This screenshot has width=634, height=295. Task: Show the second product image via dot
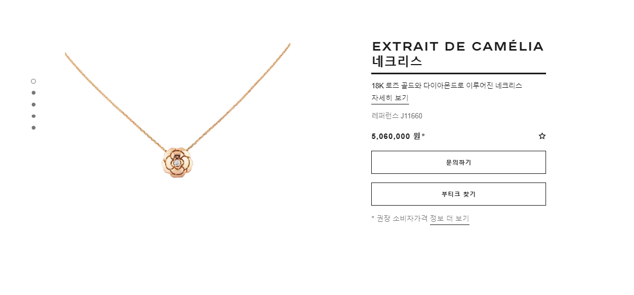[33, 93]
